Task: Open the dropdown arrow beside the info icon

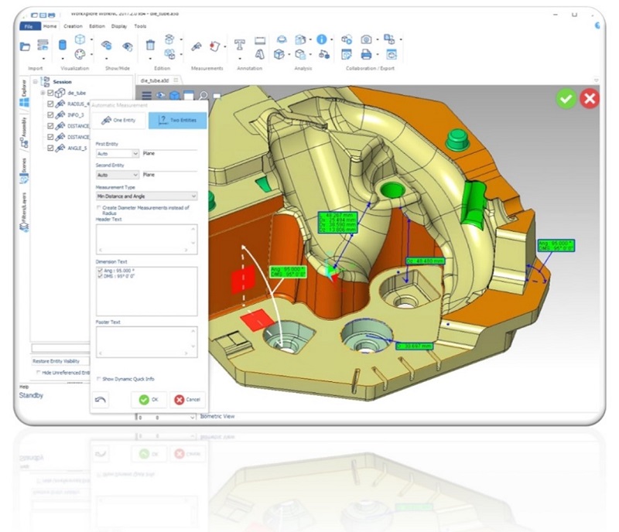Action: tap(331, 39)
